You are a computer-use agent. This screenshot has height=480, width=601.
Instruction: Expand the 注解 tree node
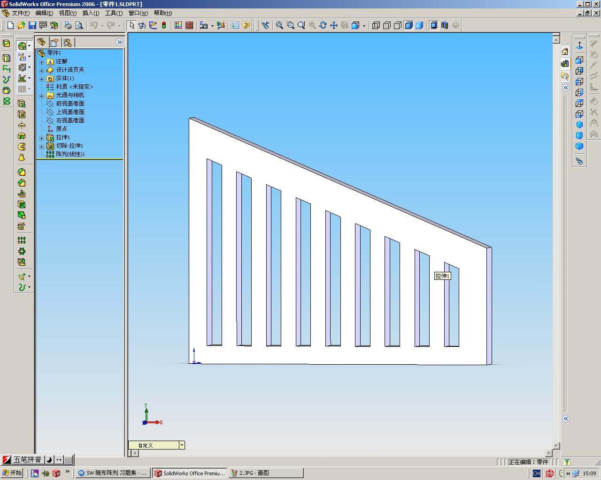coord(41,62)
